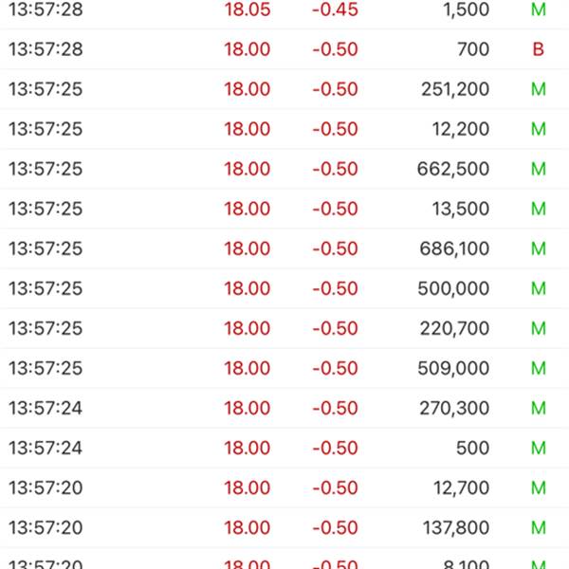
Task: Click the green M marker beside 1,500
Action: pyautogui.click(x=539, y=9)
